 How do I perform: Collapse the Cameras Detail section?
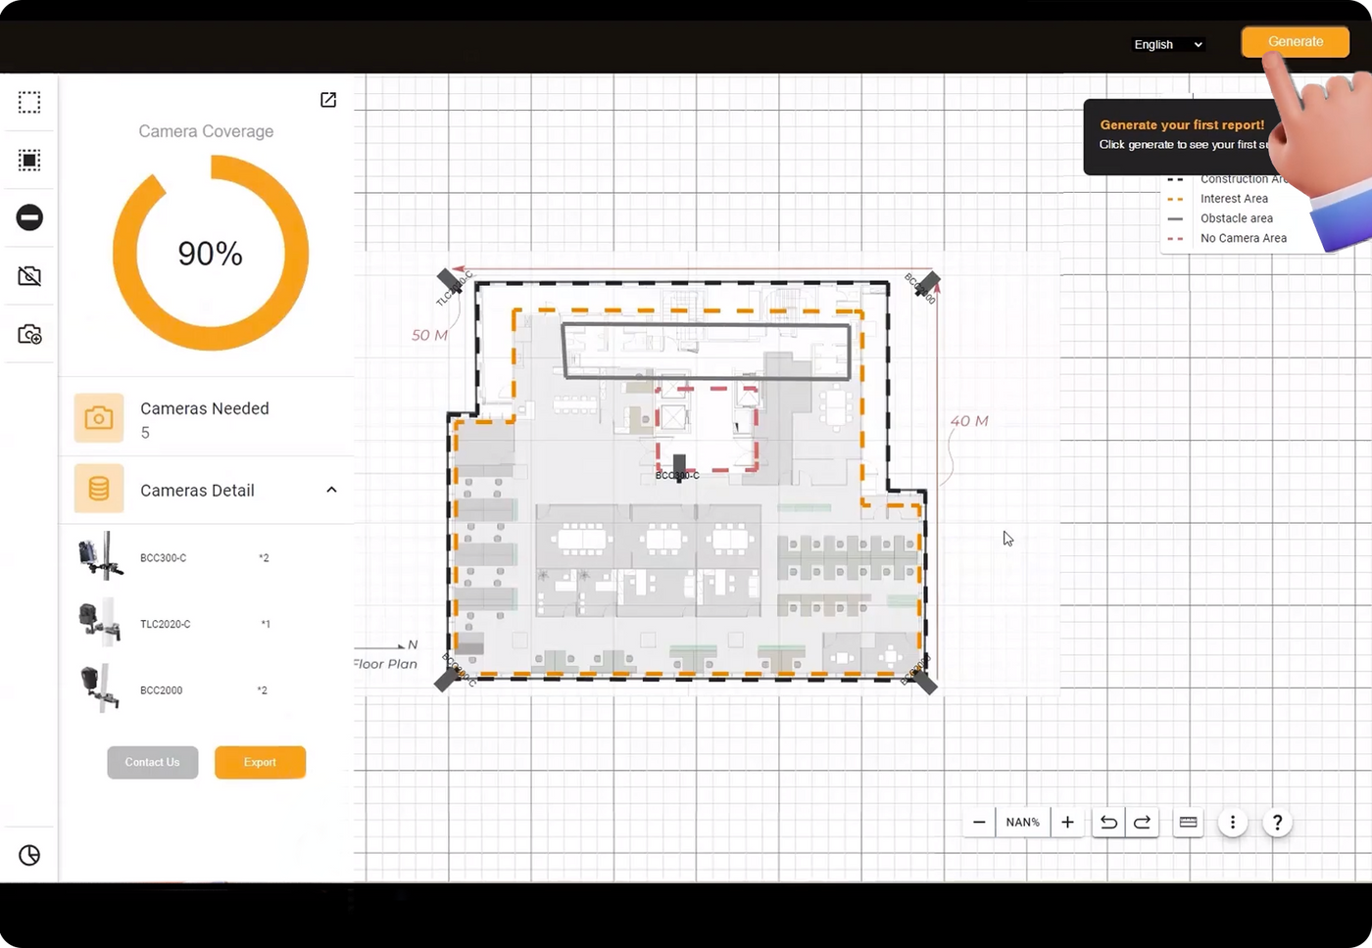click(x=331, y=490)
